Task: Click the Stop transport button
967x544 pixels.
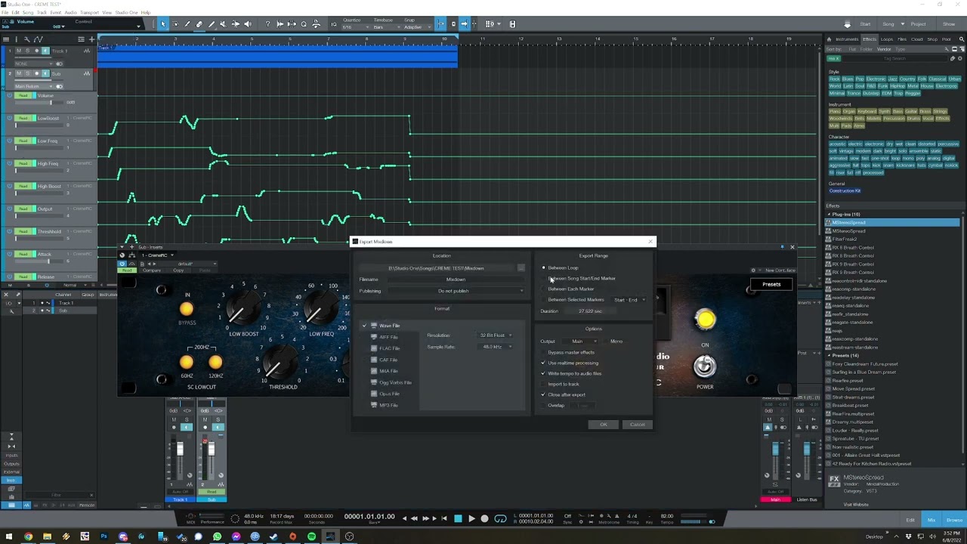Action: click(458, 518)
